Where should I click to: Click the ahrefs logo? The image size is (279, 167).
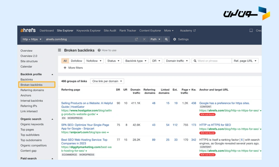(28, 30)
